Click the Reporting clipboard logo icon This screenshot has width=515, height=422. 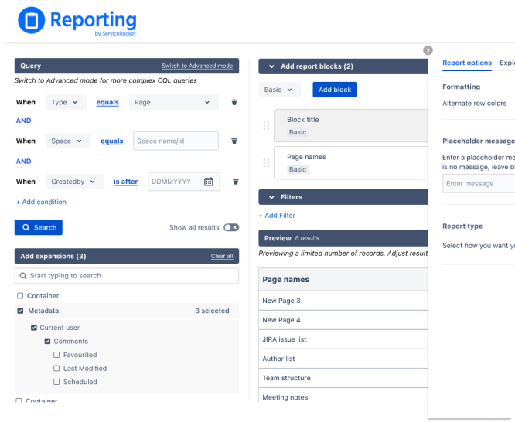tap(31, 20)
